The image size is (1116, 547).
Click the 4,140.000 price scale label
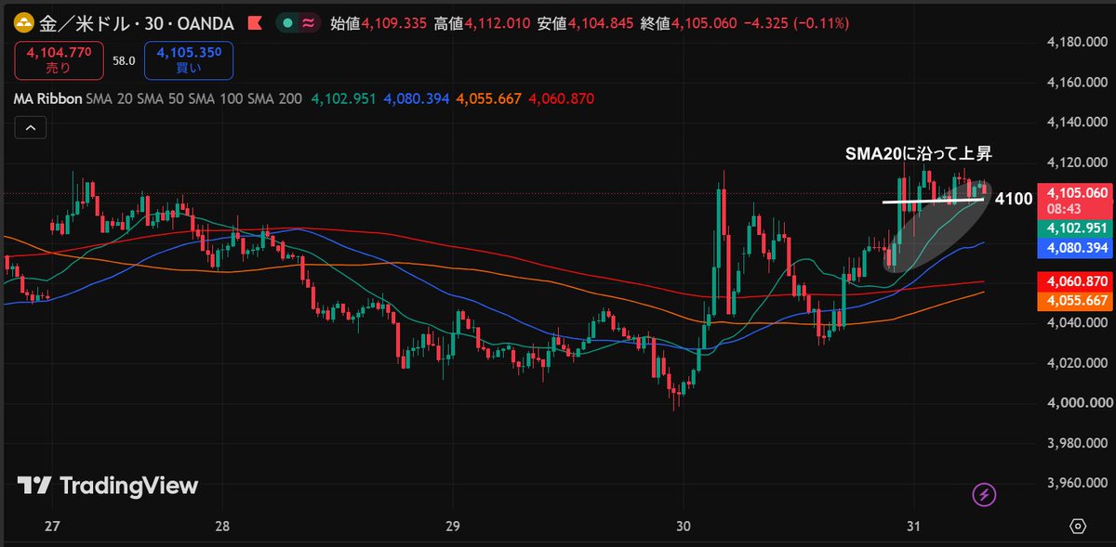coord(1077,122)
